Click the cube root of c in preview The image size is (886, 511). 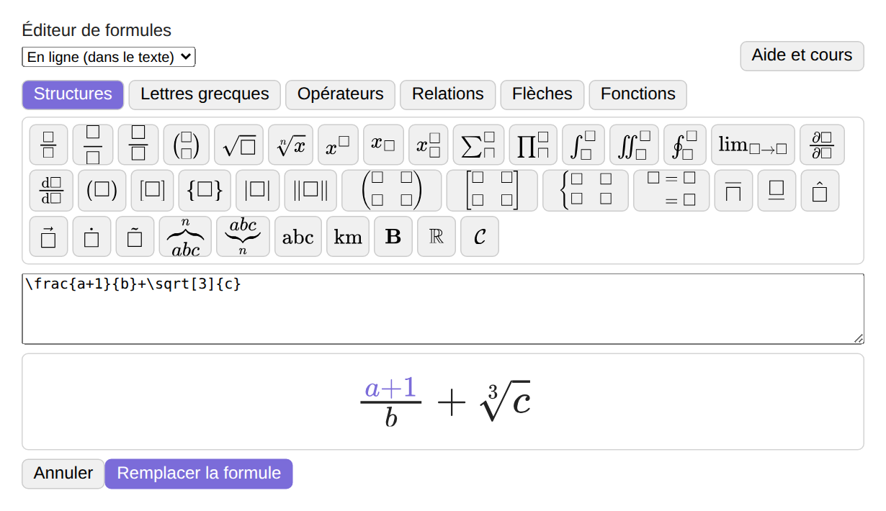pyautogui.click(x=505, y=401)
